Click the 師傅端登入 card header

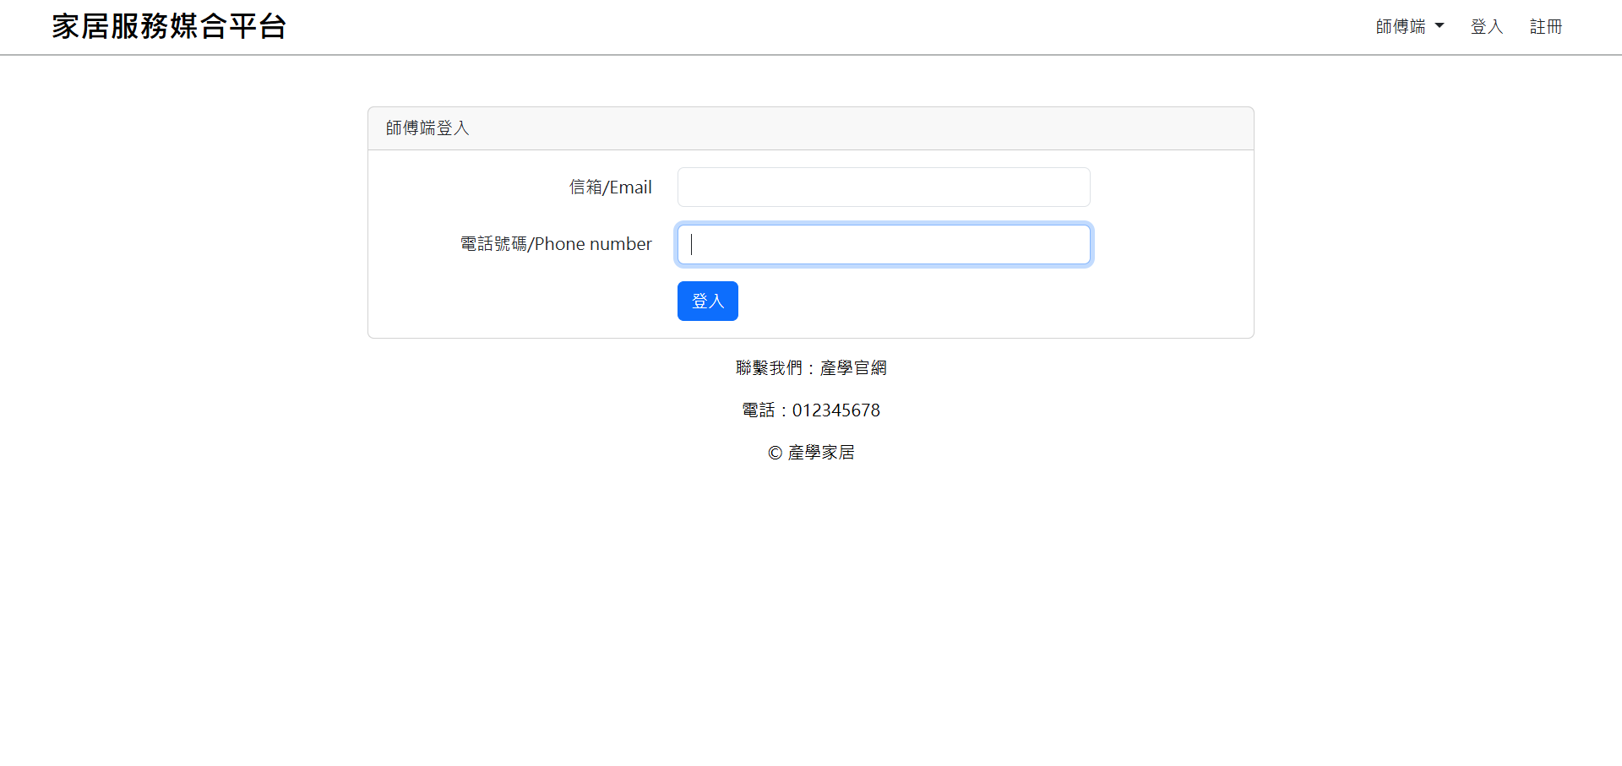pyautogui.click(x=811, y=128)
